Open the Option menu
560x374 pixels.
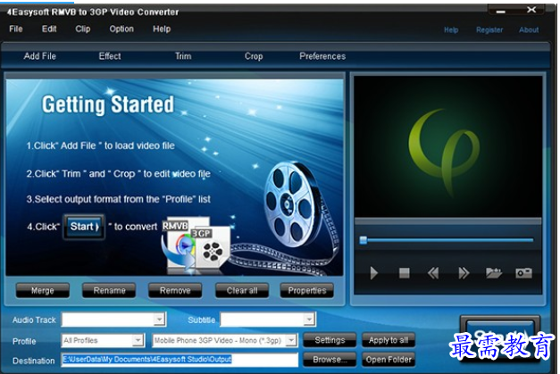tap(121, 29)
